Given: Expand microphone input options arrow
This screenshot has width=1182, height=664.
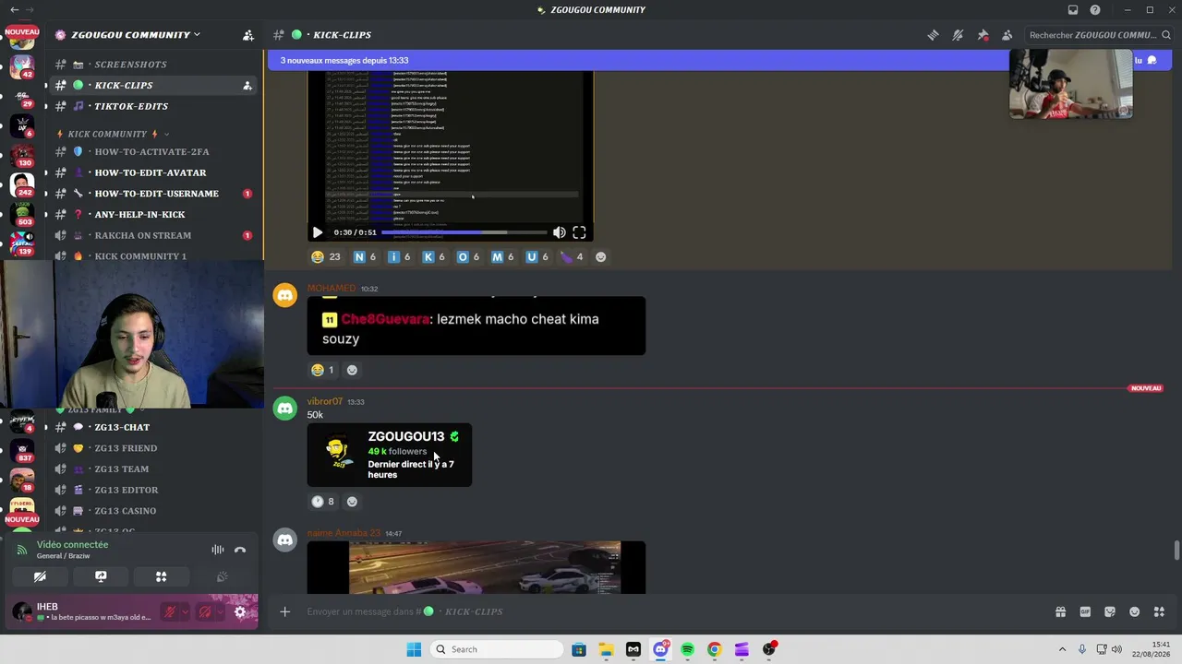Looking at the screenshot, I should tap(185, 611).
